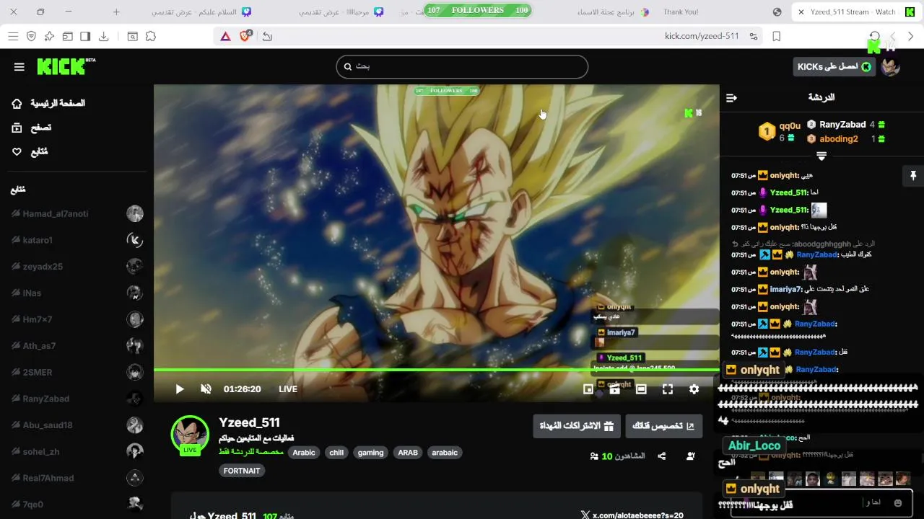Viewport: 924px width, 519px height.
Task: Click aboding2 in the leaderboard
Action: tap(837, 139)
